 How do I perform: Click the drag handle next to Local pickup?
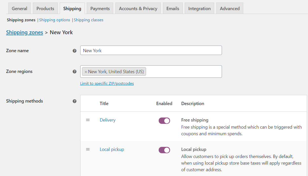(x=88, y=149)
